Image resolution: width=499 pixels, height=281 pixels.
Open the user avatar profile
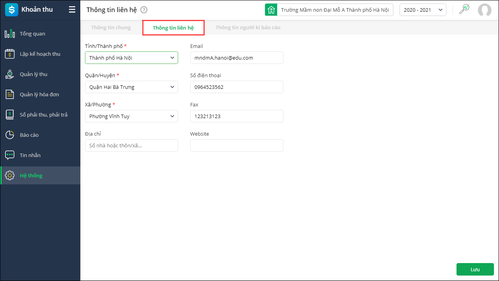[x=485, y=10]
